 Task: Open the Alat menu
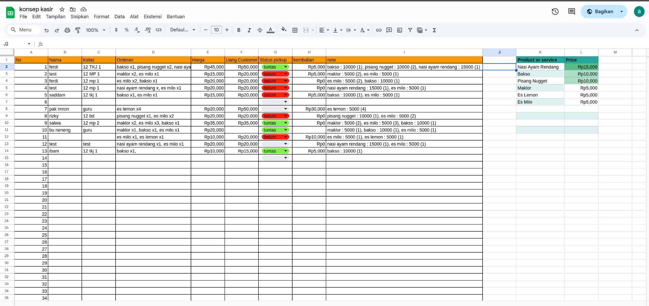(134, 17)
